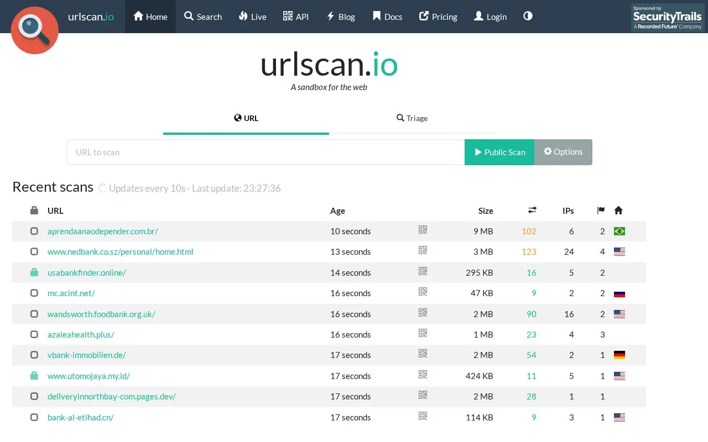Click the requests arrows column header icon

click(x=532, y=210)
